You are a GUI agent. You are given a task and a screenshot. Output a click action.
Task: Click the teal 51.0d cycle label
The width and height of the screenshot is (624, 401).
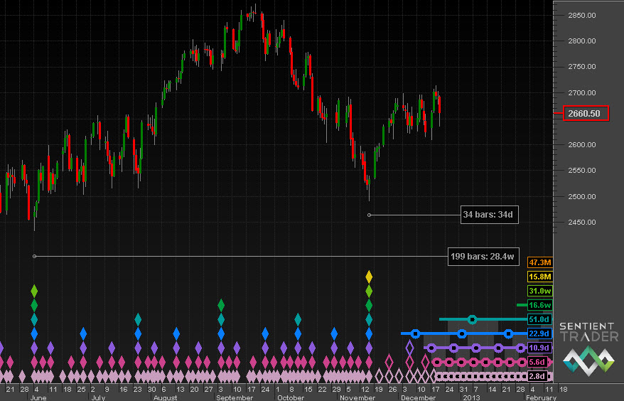coord(537,319)
